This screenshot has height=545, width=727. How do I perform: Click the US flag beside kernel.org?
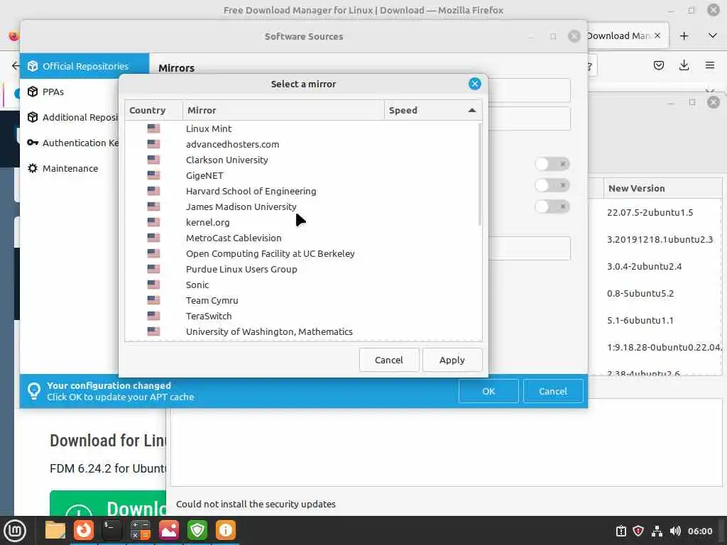(153, 222)
